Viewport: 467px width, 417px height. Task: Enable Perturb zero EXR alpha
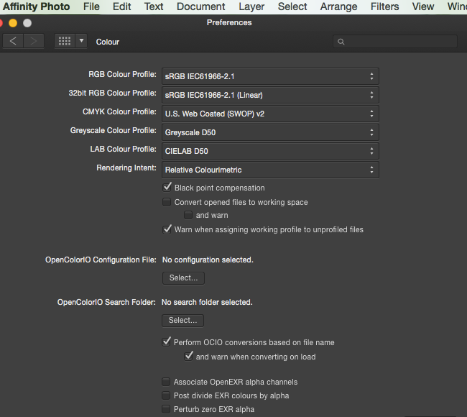pyautogui.click(x=166, y=409)
